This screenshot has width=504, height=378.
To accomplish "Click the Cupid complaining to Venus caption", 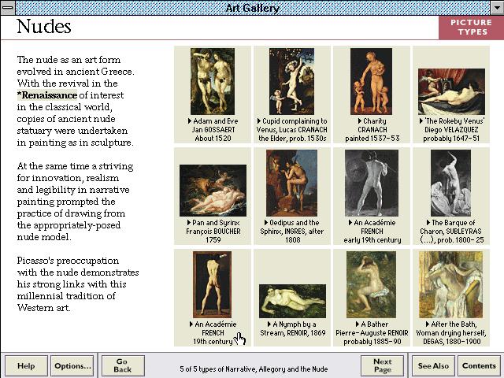I will (x=292, y=130).
